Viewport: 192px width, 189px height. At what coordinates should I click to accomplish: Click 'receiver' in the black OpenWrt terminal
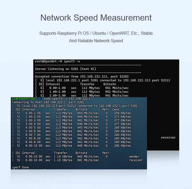(x=168, y=137)
